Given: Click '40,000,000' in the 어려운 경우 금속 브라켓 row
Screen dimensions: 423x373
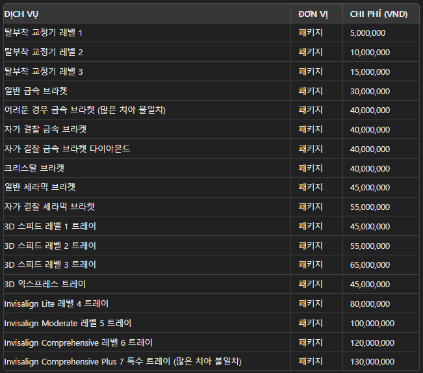Looking at the screenshot, I should [370, 110].
